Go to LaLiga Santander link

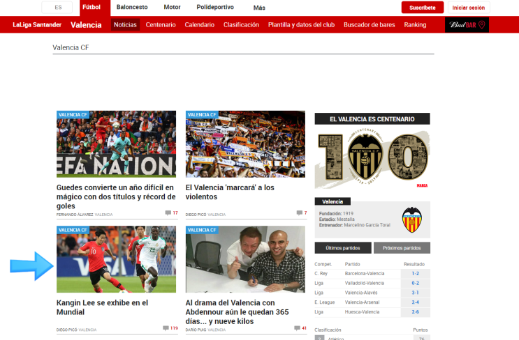[37, 25]
